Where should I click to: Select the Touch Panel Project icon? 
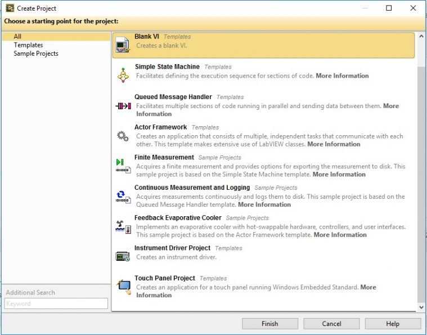point(123,287)
